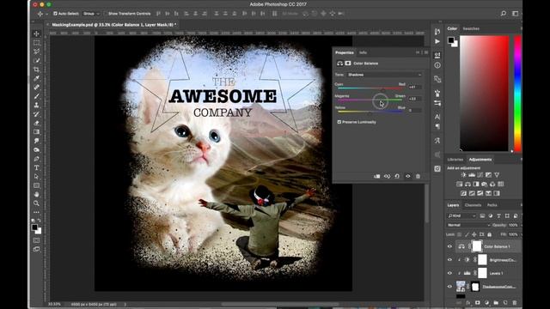
Task: Click the Cyan-Red slider handle
Action: (x=382, y=90)
